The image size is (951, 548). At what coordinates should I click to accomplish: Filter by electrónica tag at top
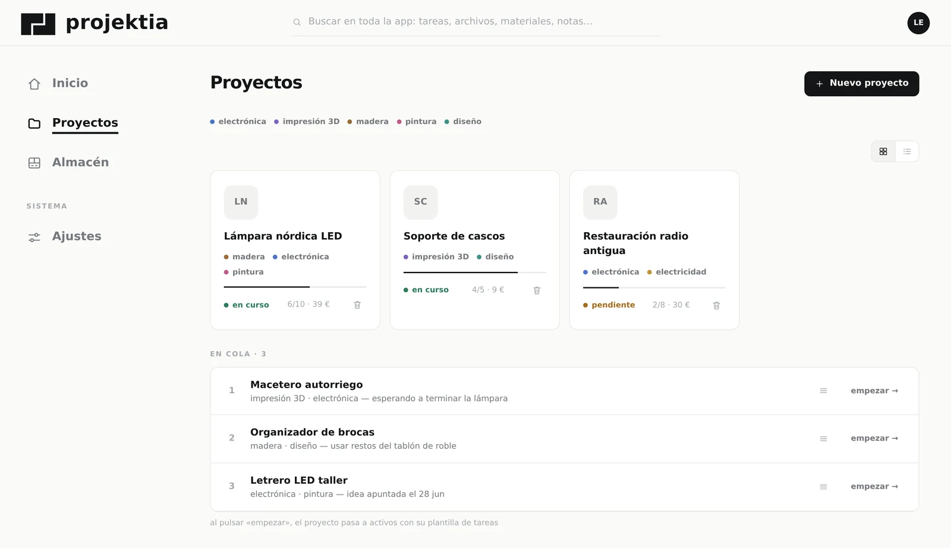point(238,122)
